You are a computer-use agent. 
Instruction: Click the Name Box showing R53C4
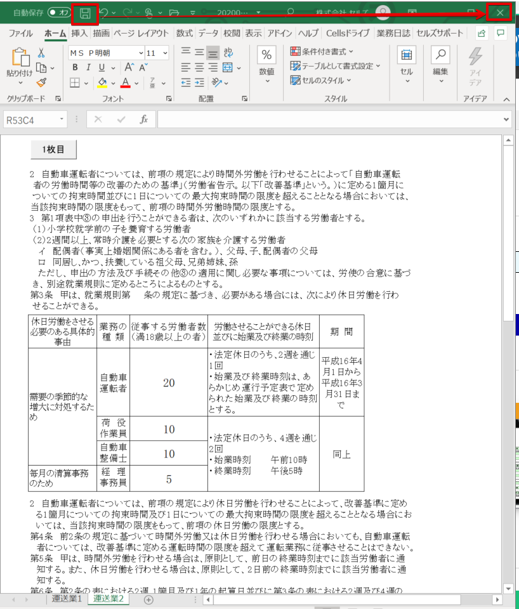click(x=30, y=120)
